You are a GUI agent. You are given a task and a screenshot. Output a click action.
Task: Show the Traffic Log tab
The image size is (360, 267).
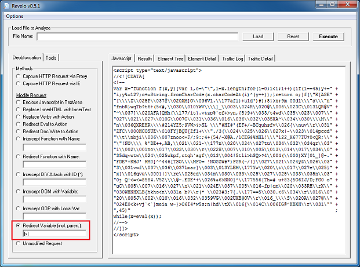232,58
